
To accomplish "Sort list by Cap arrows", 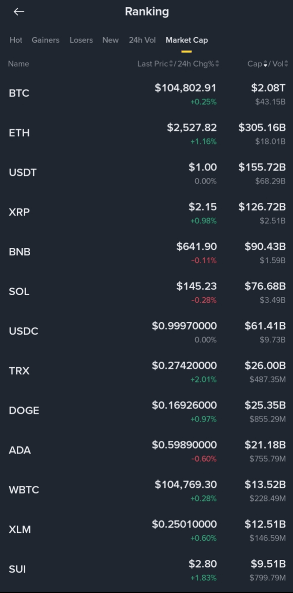I will tap(265, 64).
